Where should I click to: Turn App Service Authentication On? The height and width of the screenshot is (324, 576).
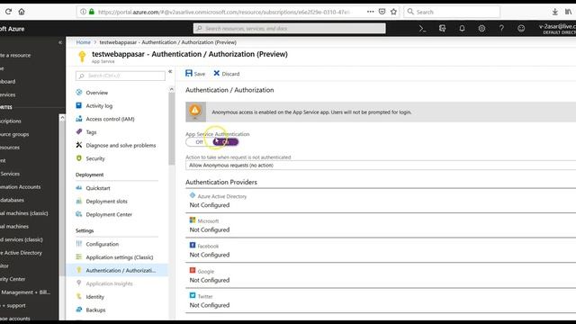(226, 142)
